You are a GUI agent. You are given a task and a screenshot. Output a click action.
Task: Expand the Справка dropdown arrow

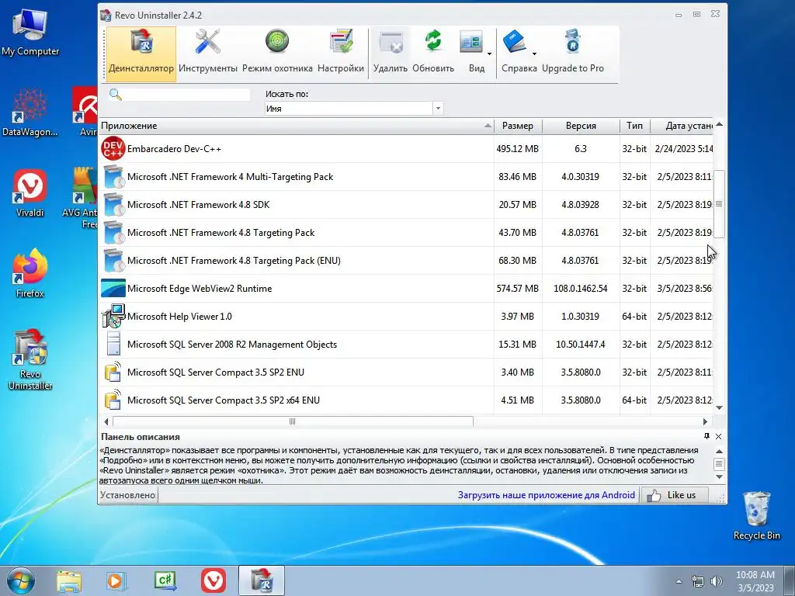click(534, 54)
